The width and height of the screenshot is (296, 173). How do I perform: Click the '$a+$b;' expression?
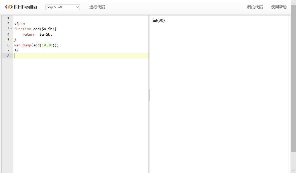pos(46,34)
